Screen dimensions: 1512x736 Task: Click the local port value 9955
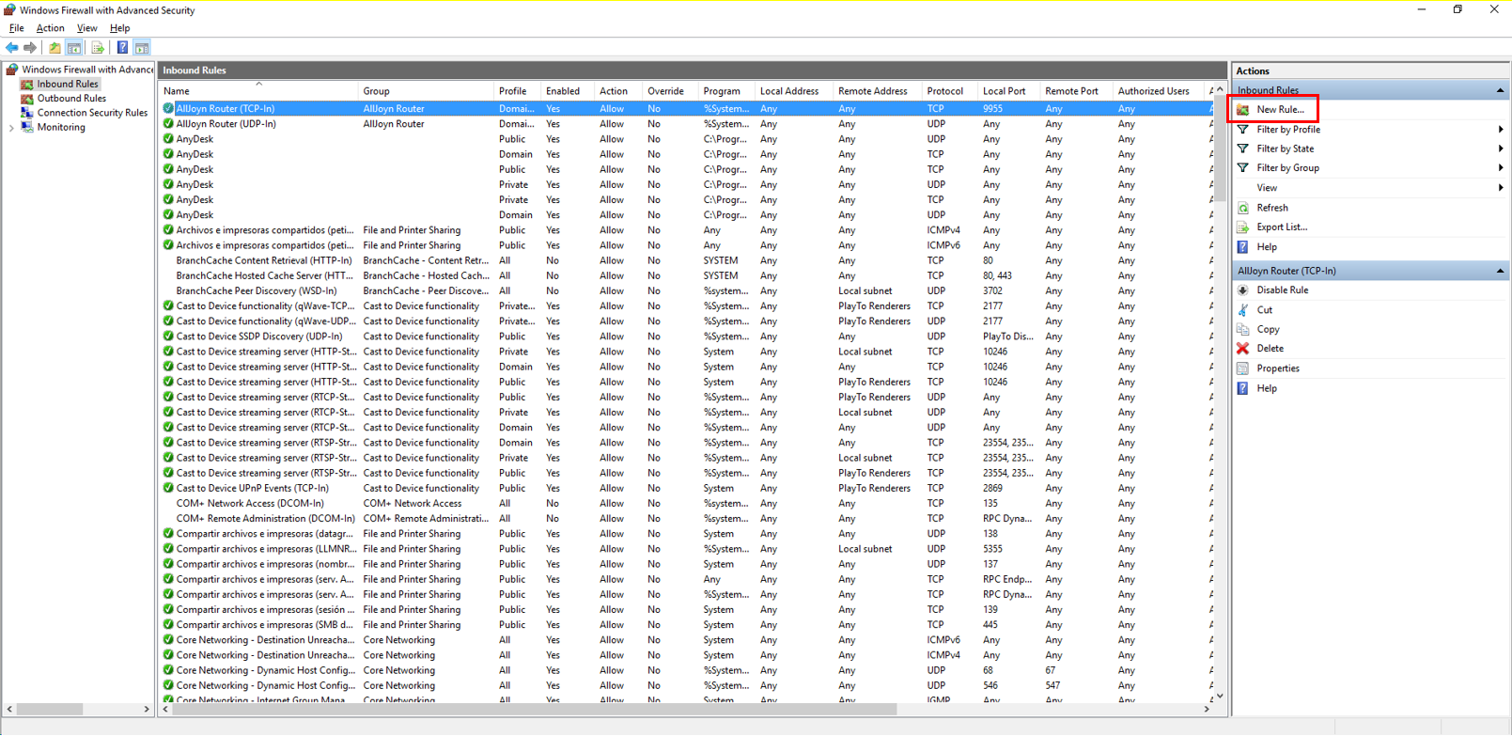(x=992, y=109)
